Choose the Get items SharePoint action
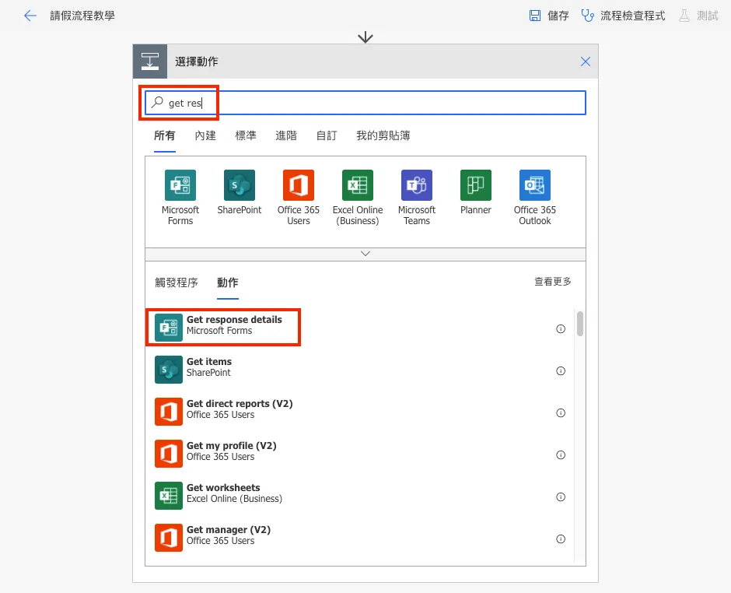Image resolution: width=731 pixels, height=593 pixels. [359, 370]
